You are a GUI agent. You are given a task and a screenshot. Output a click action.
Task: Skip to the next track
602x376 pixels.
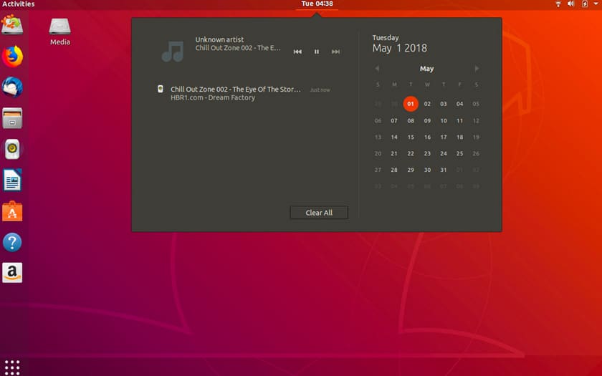tap(335, 52)
